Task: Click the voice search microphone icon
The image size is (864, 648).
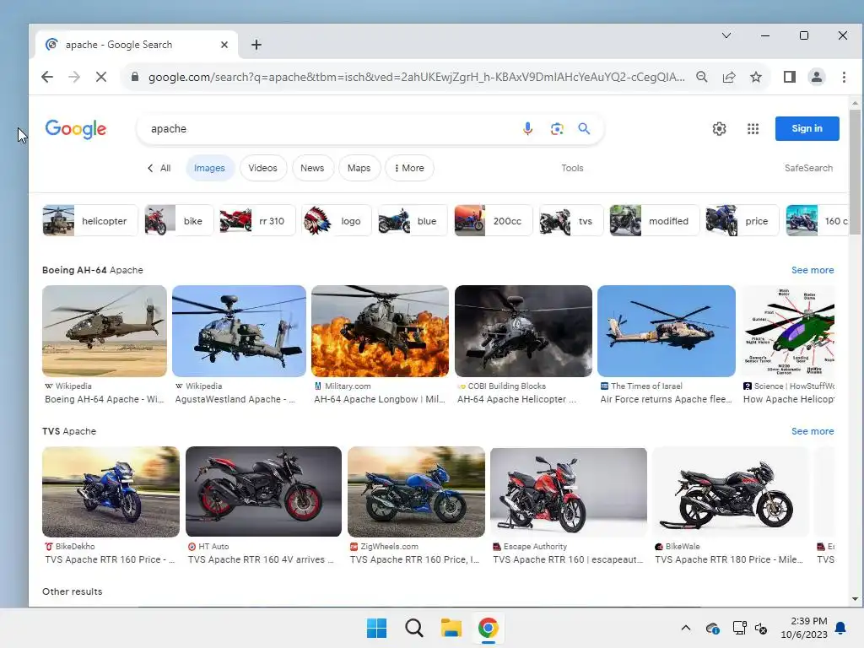Action: 527,128
